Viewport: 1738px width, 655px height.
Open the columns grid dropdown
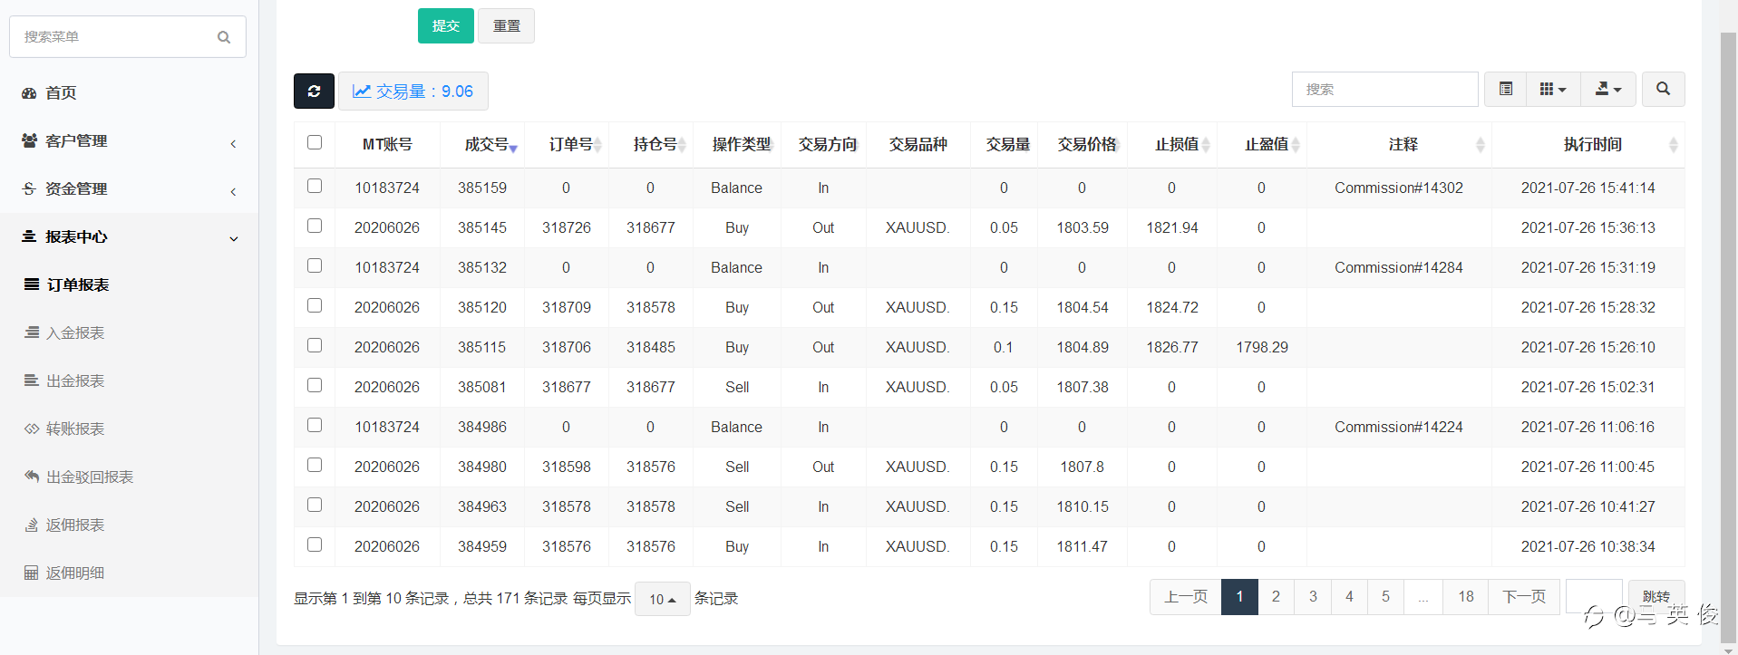(1553, 89)
